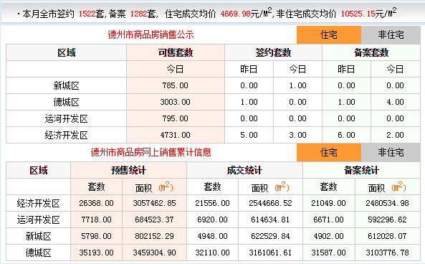Click the 备案套数 column header
425x264 pixels.
[371, 52]
